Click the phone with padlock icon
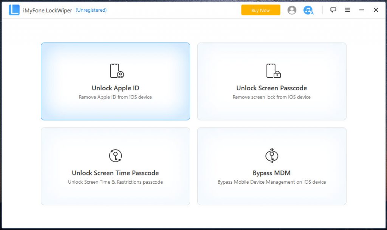Image resolution: width=387 pixels, height=230 pixels. [274, 71]
